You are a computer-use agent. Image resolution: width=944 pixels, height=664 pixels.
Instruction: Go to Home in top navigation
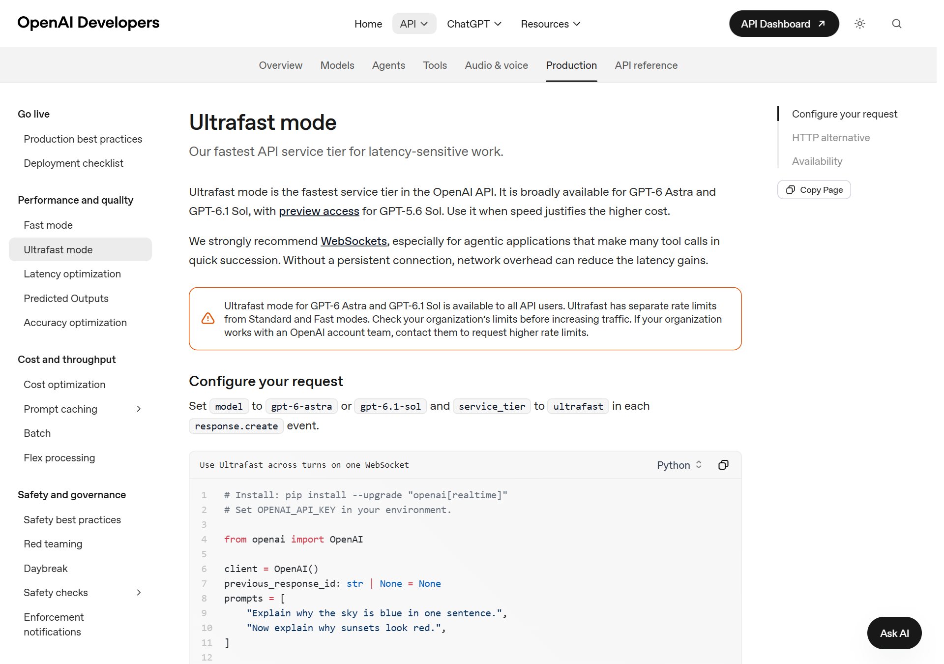(368, 24)
